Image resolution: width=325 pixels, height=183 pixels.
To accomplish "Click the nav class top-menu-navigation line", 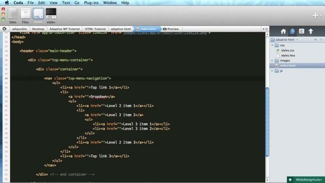I will tap(78, 78).
